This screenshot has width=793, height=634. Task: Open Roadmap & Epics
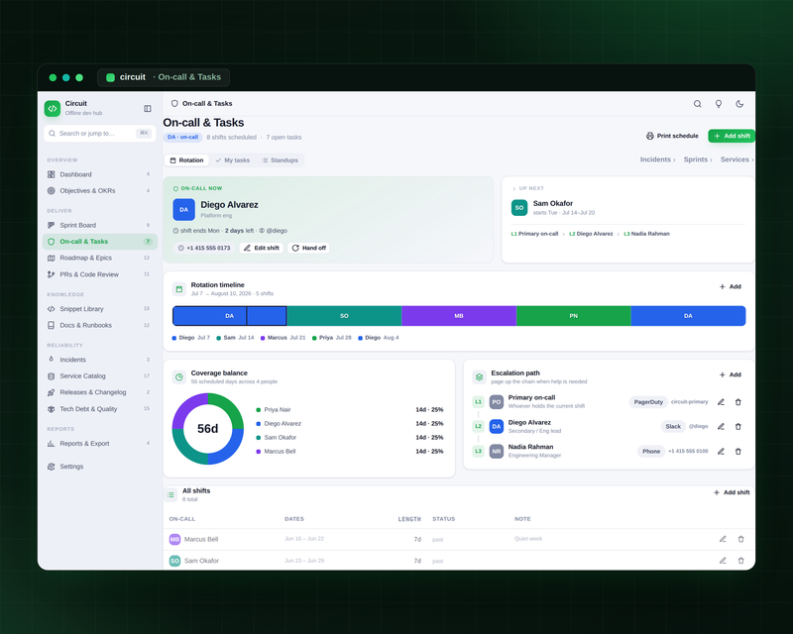(x=100, y=258)
